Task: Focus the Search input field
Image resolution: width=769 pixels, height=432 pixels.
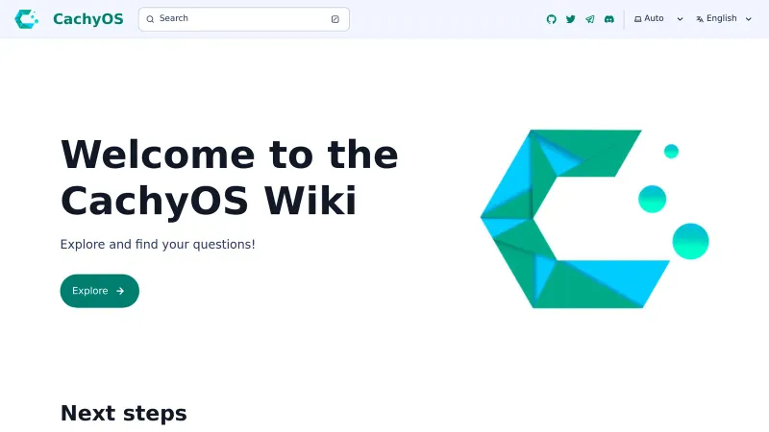Action: (x=240, y=19)
